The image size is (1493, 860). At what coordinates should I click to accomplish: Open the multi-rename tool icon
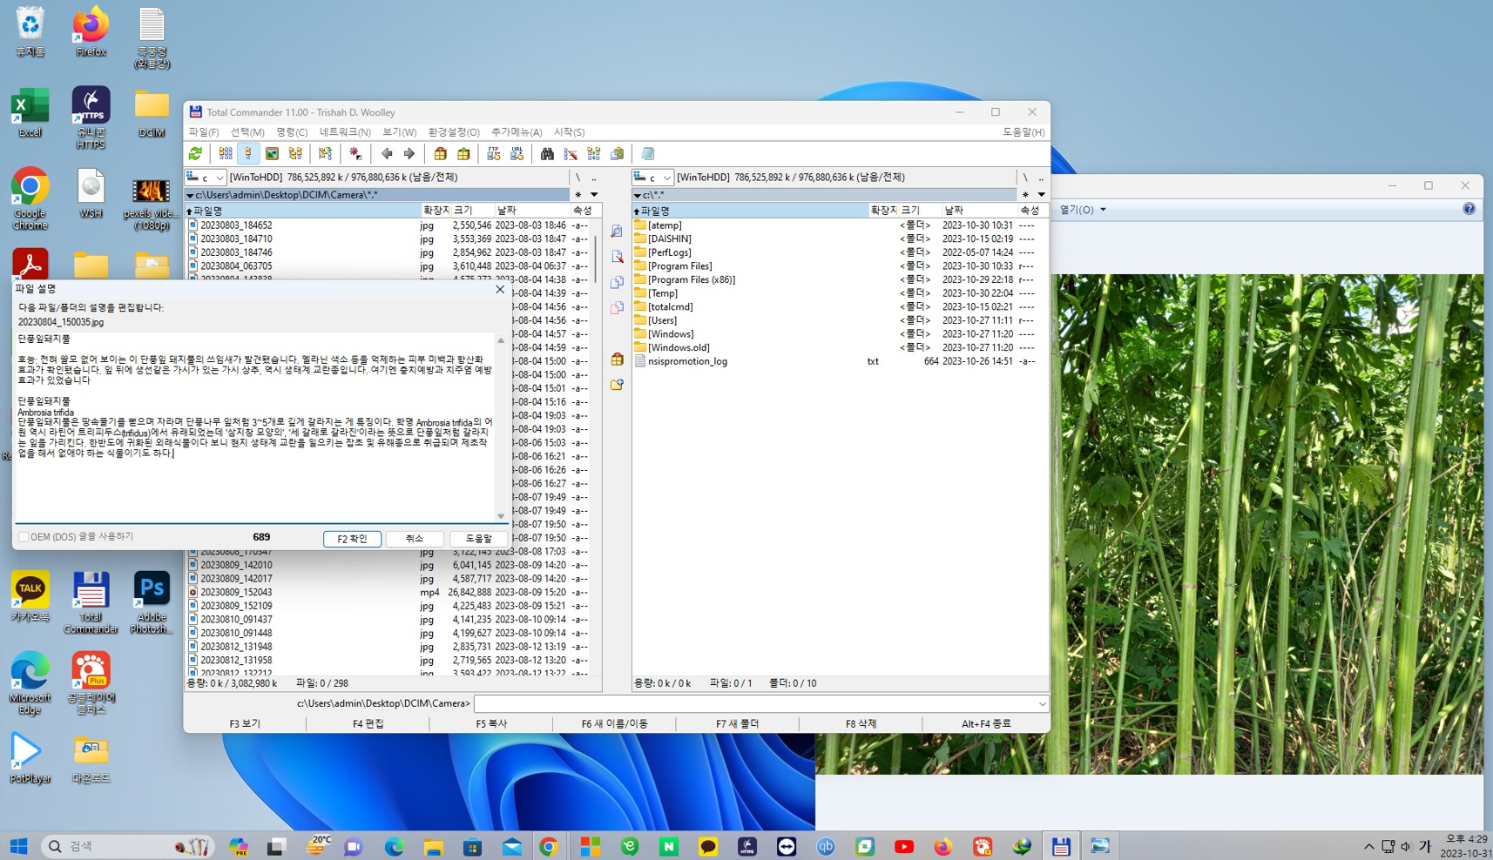571,154
